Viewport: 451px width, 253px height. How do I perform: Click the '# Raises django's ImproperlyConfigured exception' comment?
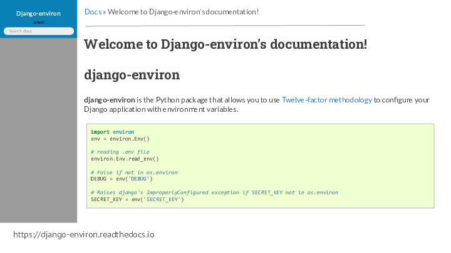(214, 192)
